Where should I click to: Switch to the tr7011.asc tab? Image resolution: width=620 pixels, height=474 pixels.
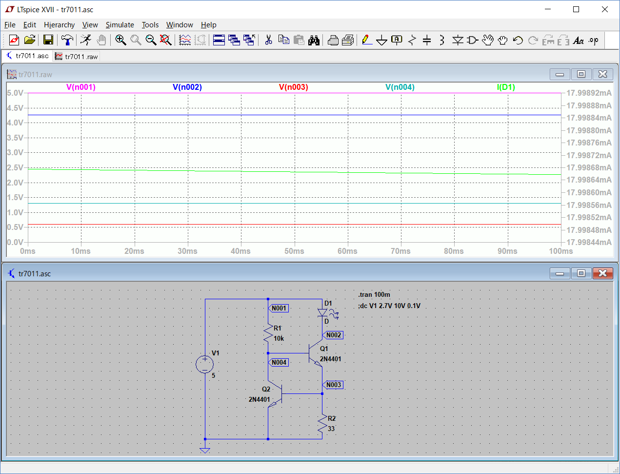[27, 56]
